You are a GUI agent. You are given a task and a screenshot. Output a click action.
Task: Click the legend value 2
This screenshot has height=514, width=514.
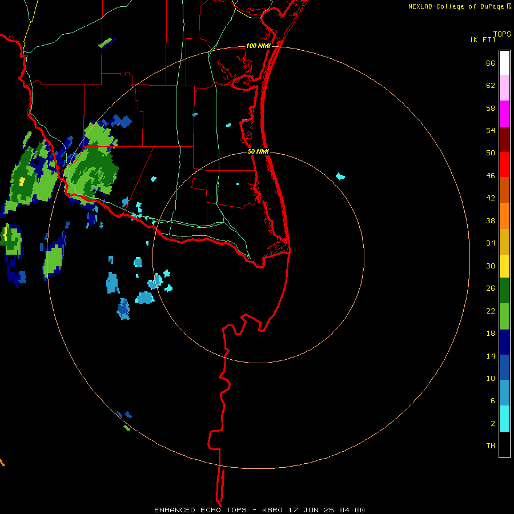click(493, 423)
